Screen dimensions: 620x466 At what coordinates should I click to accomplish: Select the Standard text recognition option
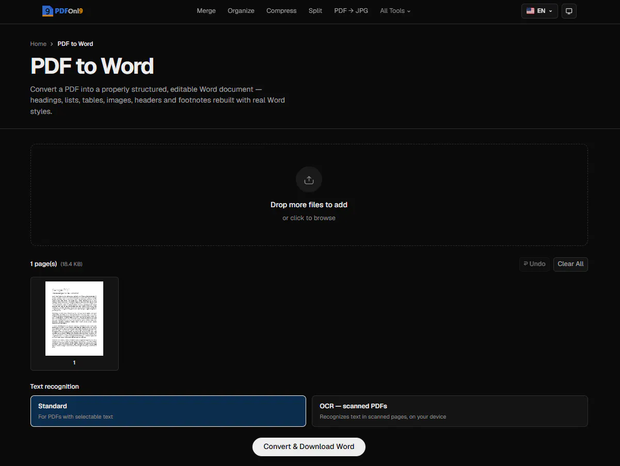pos(168,411)
